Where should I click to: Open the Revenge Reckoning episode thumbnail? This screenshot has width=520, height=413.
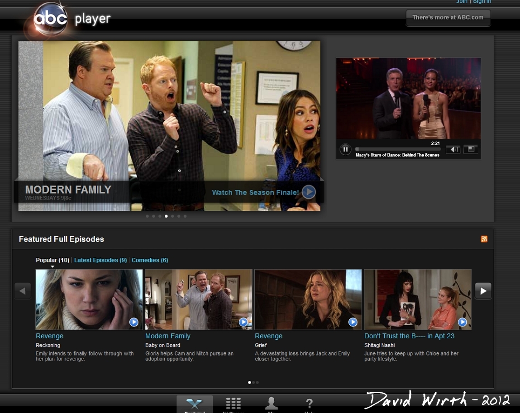(89, 299)
